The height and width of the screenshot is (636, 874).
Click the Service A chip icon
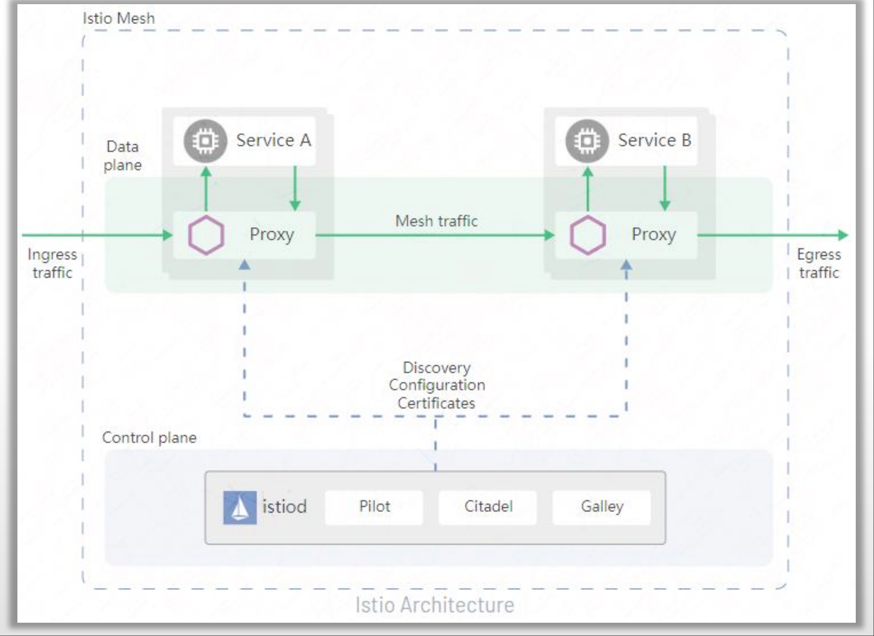pos(206,141)
